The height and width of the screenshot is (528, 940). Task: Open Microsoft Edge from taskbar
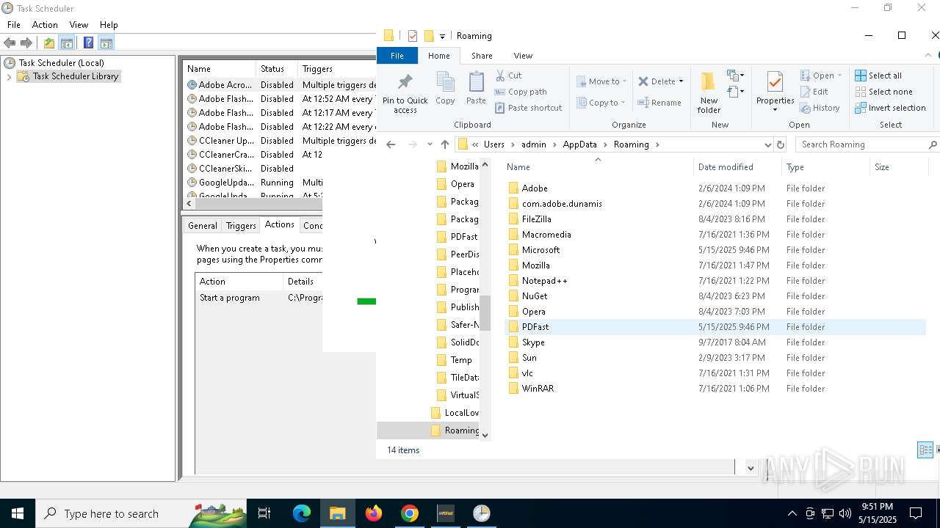click(x=302, y=513)
